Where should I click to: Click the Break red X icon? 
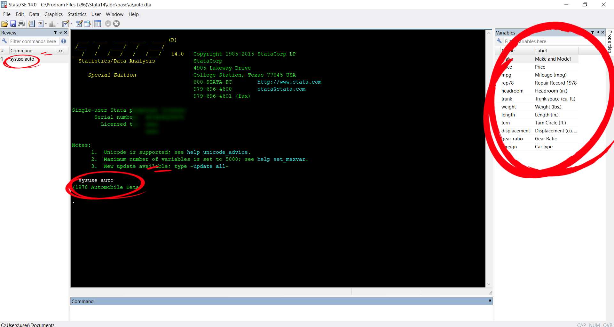(116, 24)
